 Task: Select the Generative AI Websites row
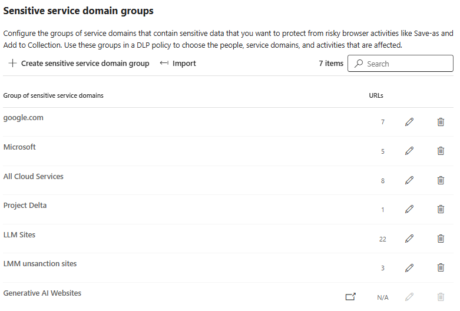(42, 293)
